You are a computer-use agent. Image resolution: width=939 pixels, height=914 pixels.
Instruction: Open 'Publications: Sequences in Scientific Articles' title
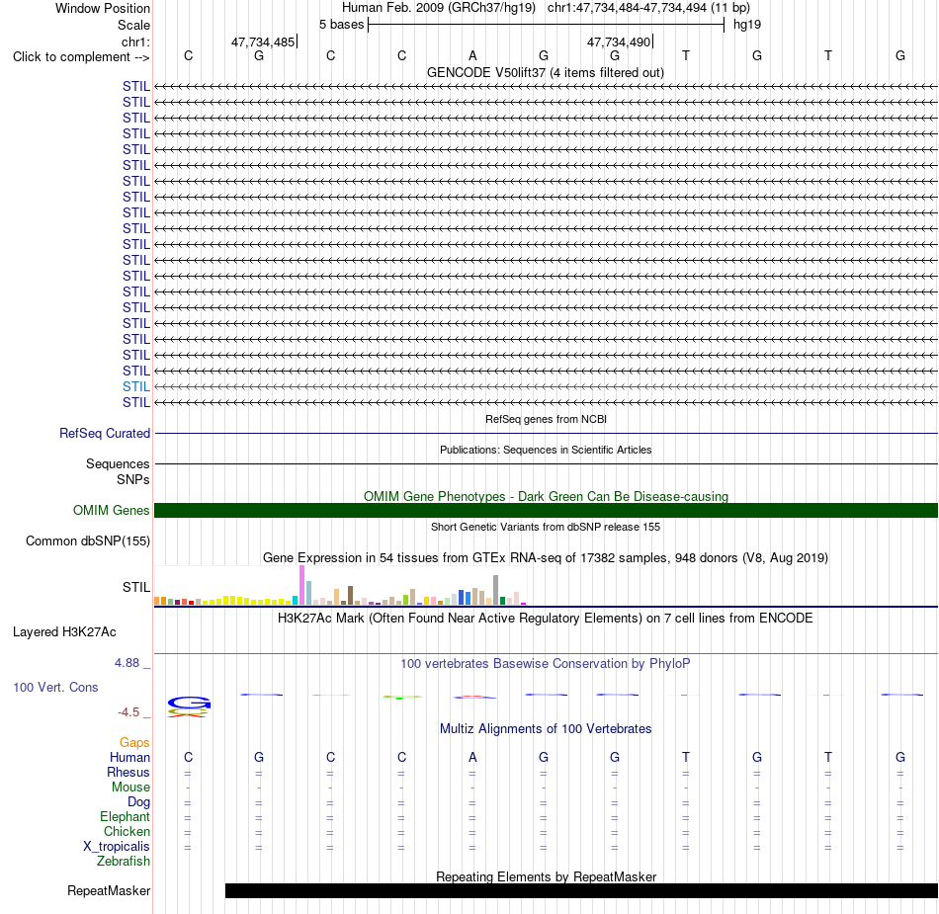pyautogui.click(x=546, y=450)
